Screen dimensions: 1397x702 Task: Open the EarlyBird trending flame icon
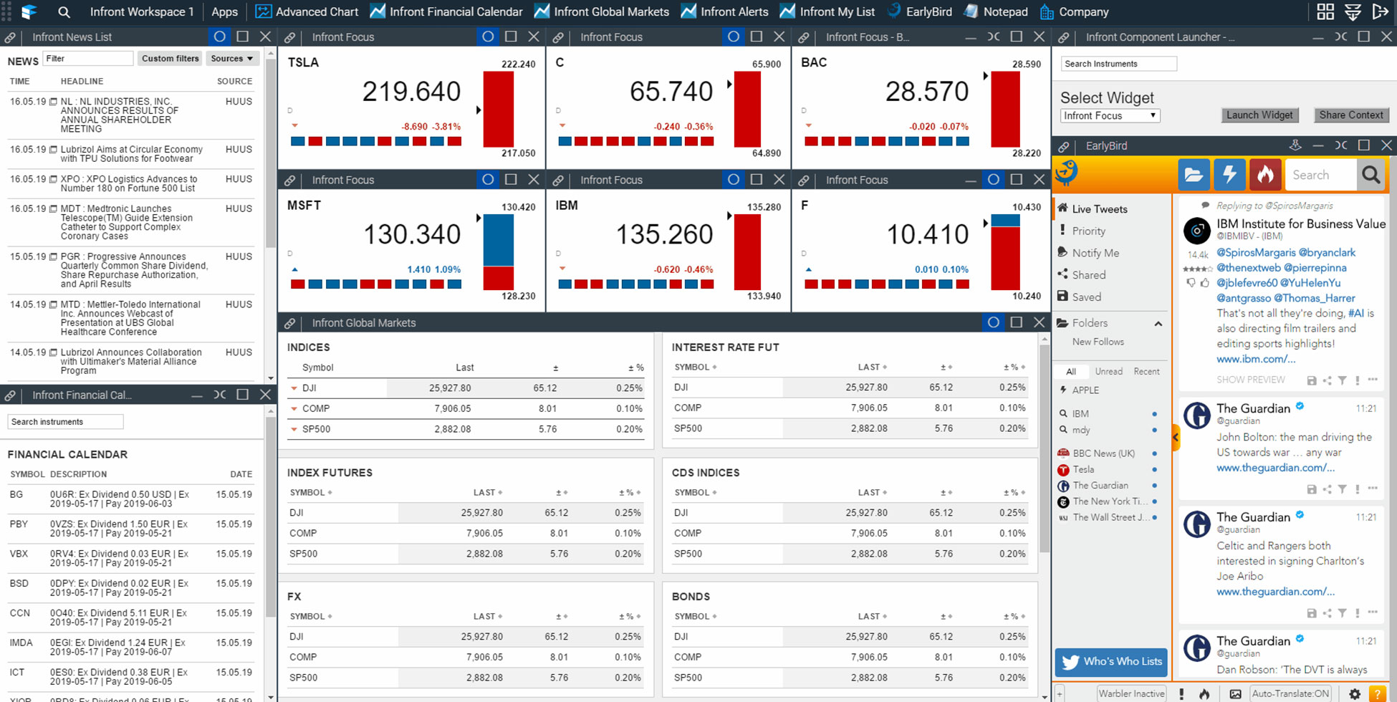point(1265,174)
